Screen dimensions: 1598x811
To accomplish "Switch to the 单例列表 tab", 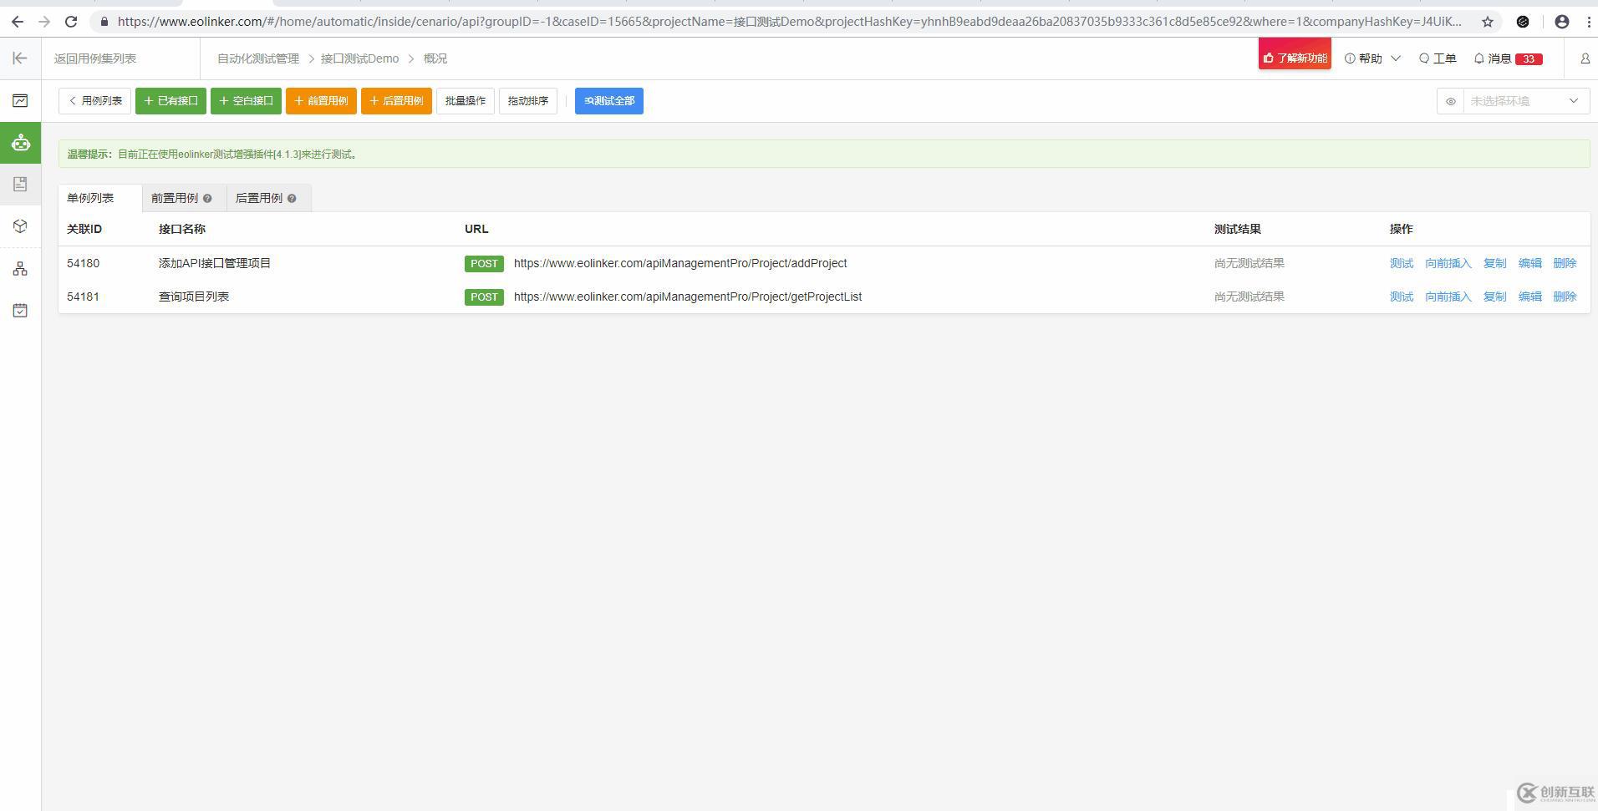I will pyautogui.click(x=100, y=198).
